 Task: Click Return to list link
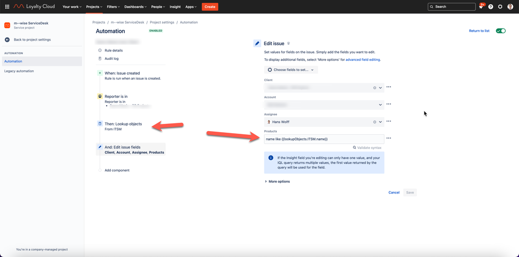point(479,31)
